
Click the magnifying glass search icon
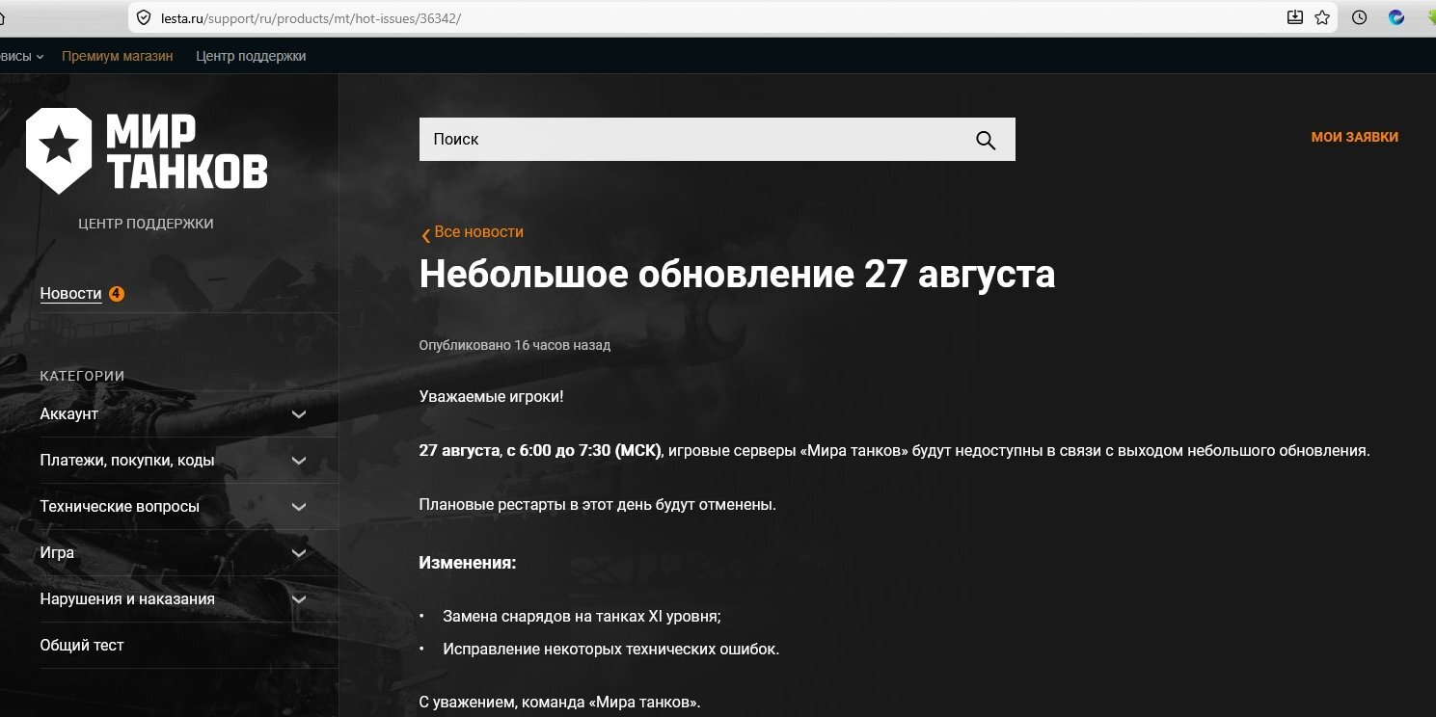point(985,140)
